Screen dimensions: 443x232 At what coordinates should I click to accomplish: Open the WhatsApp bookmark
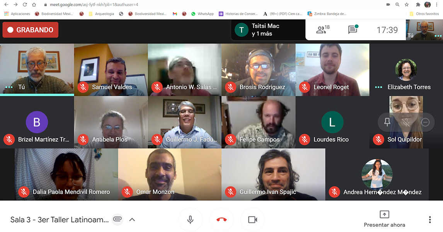click(203, 14)
